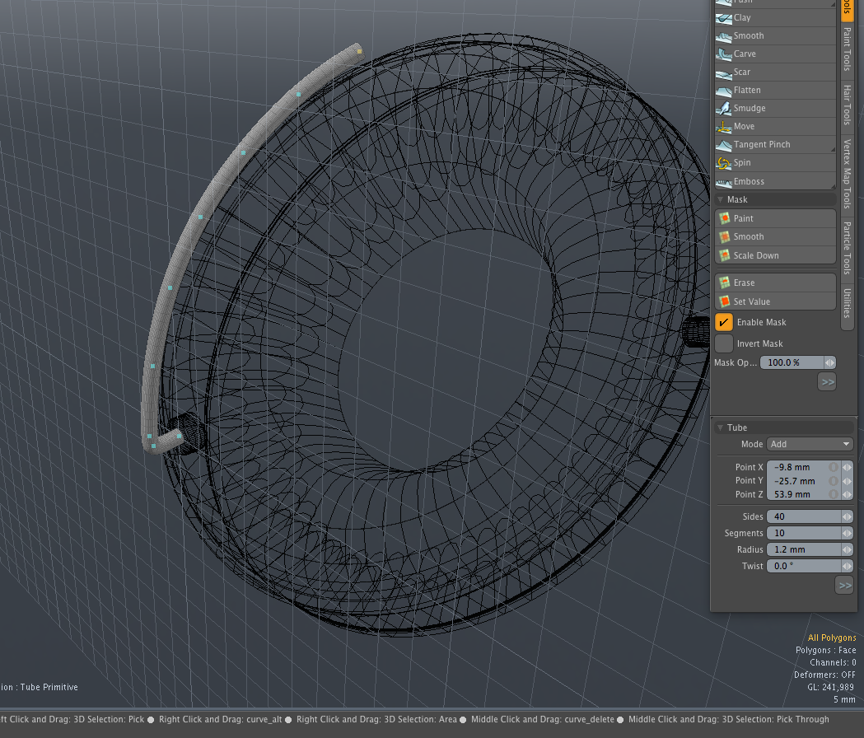This screenshot has height=738, width=864.
Task: Click the 'Deformers: OFF' viewport text
Action: (x=825, y=675)
